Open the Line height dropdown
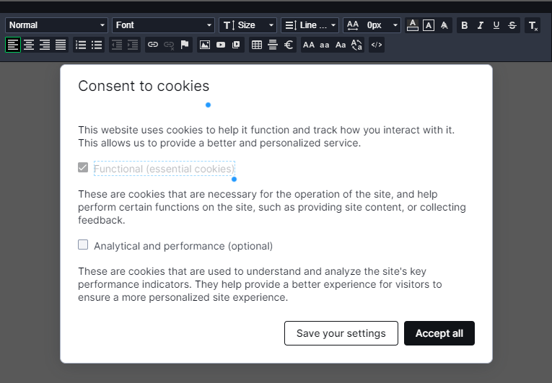The image size is (552, 383). tap(310, 25)
